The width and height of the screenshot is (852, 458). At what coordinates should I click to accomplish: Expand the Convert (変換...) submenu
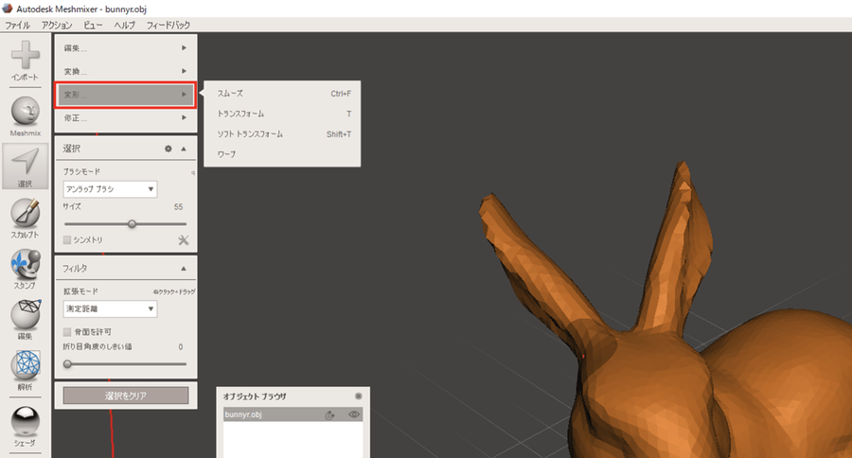(x=126, y=71)
